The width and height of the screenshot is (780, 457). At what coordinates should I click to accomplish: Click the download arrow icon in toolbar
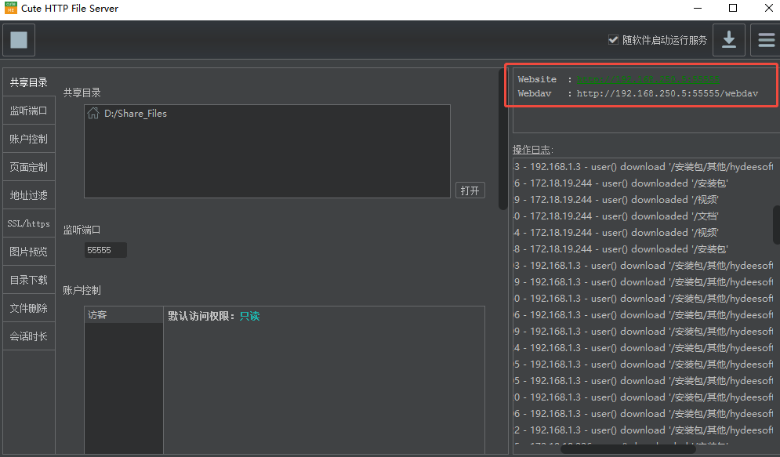coord(728,40)
